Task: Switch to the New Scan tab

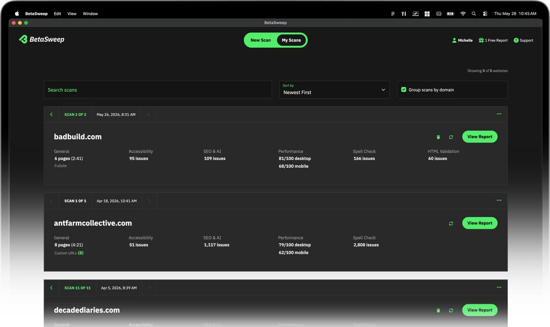Action: pyautogui.click(x=260, y=40)
